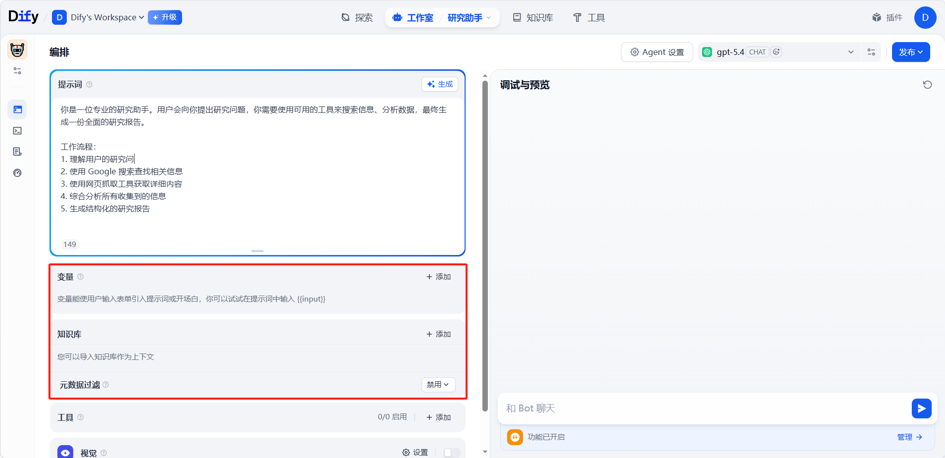This screenshot has height=458, width=945.
Task: Click the orchestration icon in left sidebar
Action: 17,109
